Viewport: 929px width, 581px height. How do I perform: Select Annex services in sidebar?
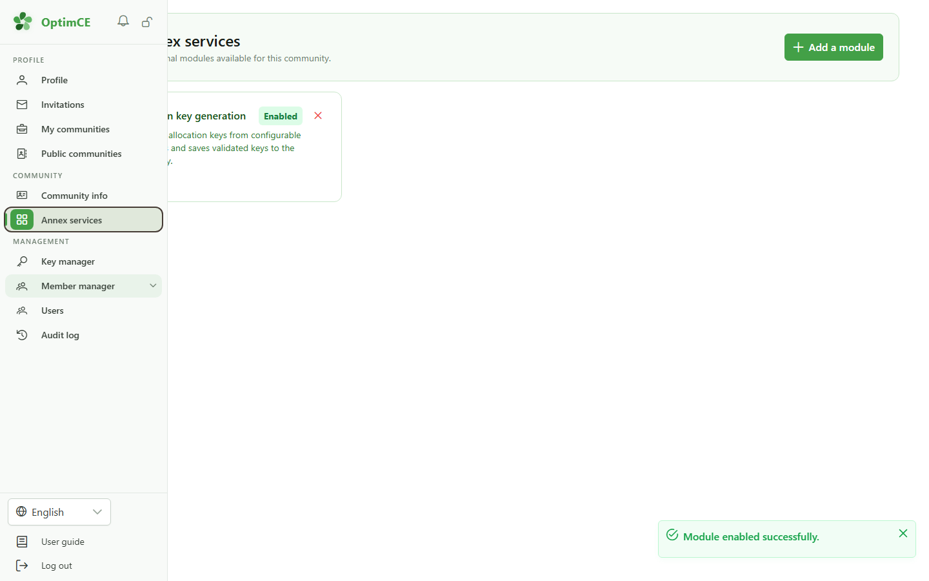pyautogui.click(x=83, y=219)
